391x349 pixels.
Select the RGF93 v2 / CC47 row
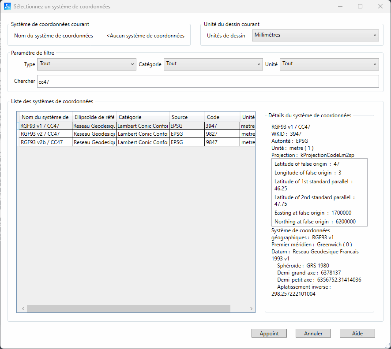(x=45, y=134)
